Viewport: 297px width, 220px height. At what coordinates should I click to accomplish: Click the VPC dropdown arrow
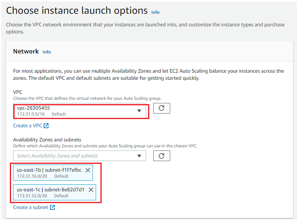pos(139,111)
